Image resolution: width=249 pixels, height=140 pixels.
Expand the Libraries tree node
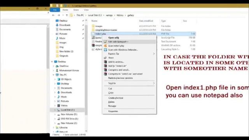[54, 128]
